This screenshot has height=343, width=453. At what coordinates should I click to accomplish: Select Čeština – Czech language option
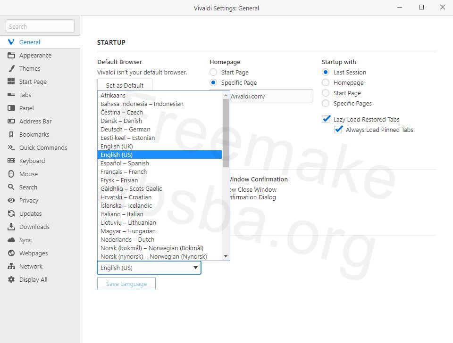click(x=160, y=112)
